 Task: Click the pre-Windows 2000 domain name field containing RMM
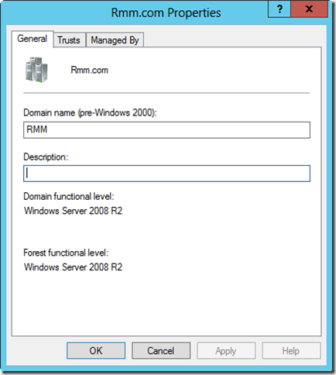coord(166,130)
